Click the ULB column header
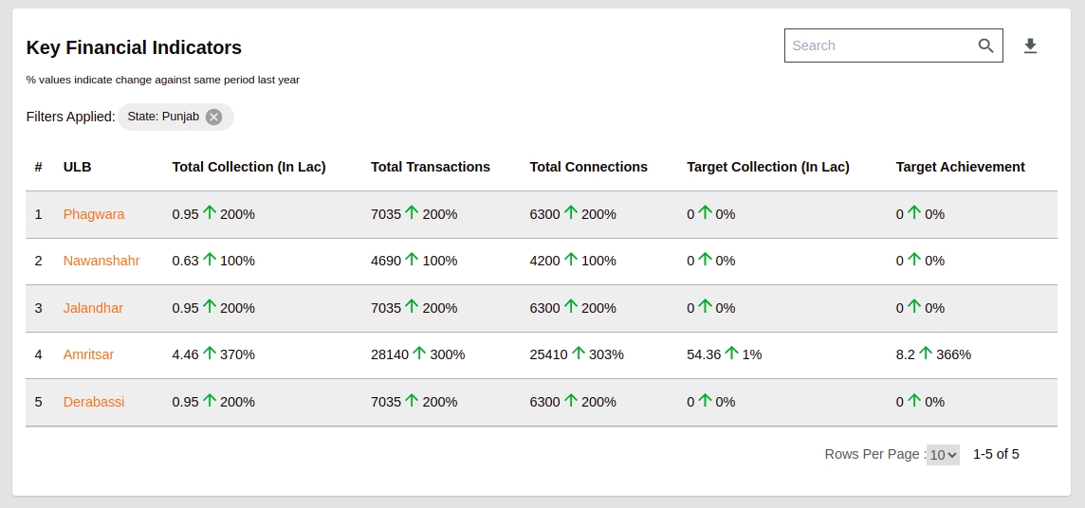Screen dimensions: 1085x508 (78, 167)
